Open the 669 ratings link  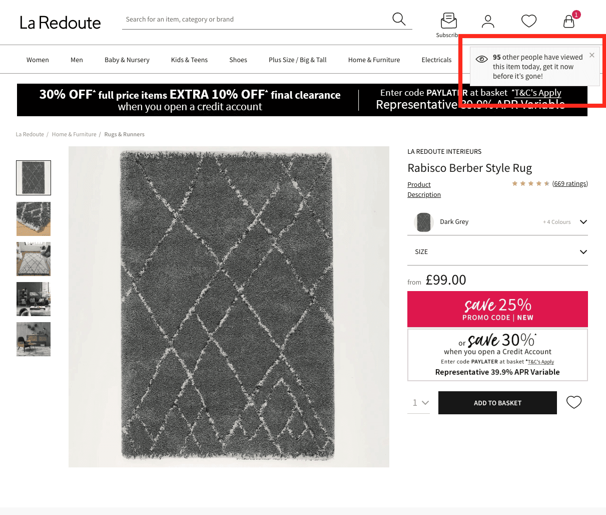click(570, 183)
